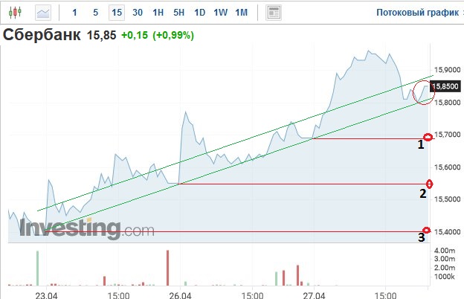Click the 15,5000 price axis label
Screen dimensions: 464x299
click(447, 199)
